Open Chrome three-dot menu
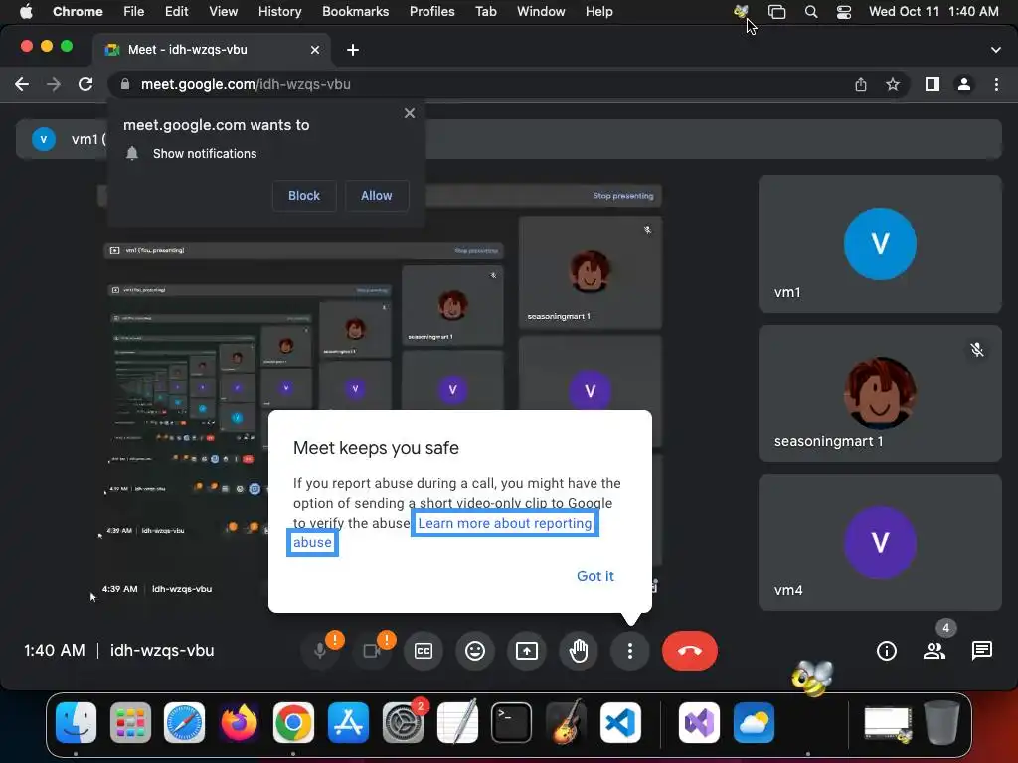This screenshot has height=763, width=1018. pyautogui.click(x=996, y=84)
